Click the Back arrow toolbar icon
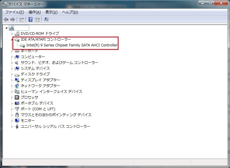Viewport: 230px width, 168px height. tap(6, 19)
